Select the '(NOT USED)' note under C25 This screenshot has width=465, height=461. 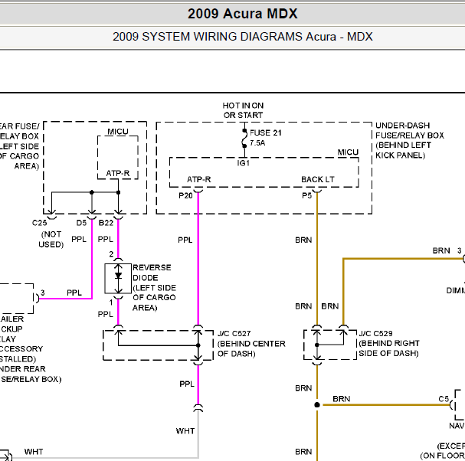(51, 239)
